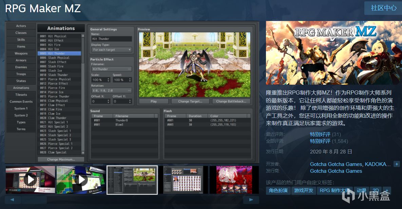Click the Speed 100 % stepper arrows
The width and height of the screenshot is (402, 209).
click(130, 80)
